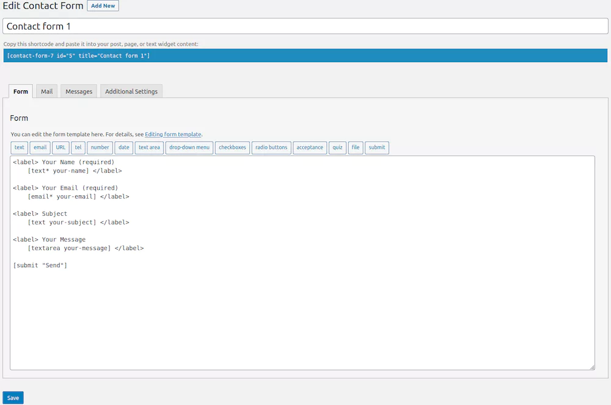Viewport: 611px width, 405px height.
Task: Insert a submit button tag
Action: [x=377, y=148]
